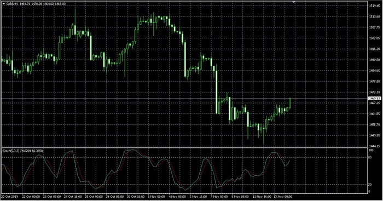Screen dimensions: 383x201
Task: Click the 1449.85 price scale label
Action: (x=374, y=135)
